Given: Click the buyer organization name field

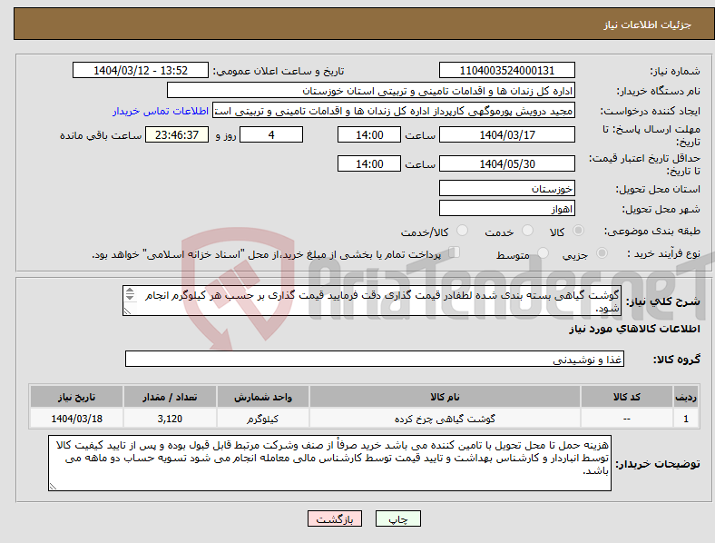Looking at the screenshot, I should (371, 90).
